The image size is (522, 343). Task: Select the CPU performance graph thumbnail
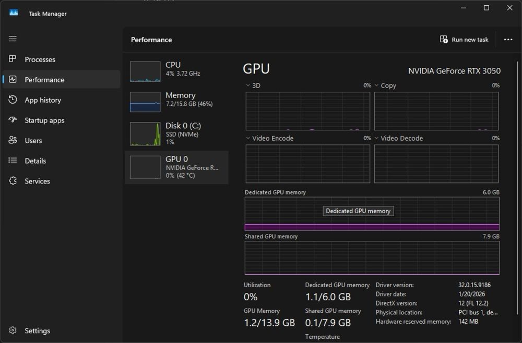145,71
